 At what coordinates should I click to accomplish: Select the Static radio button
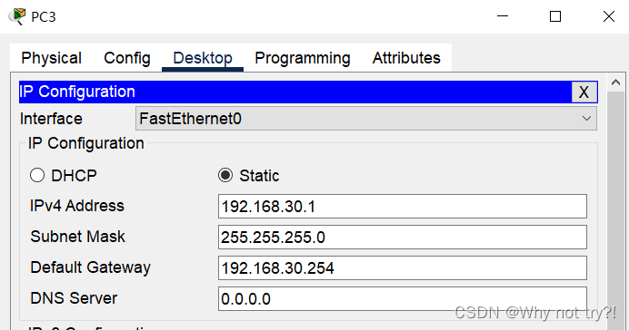pos(225,175)
